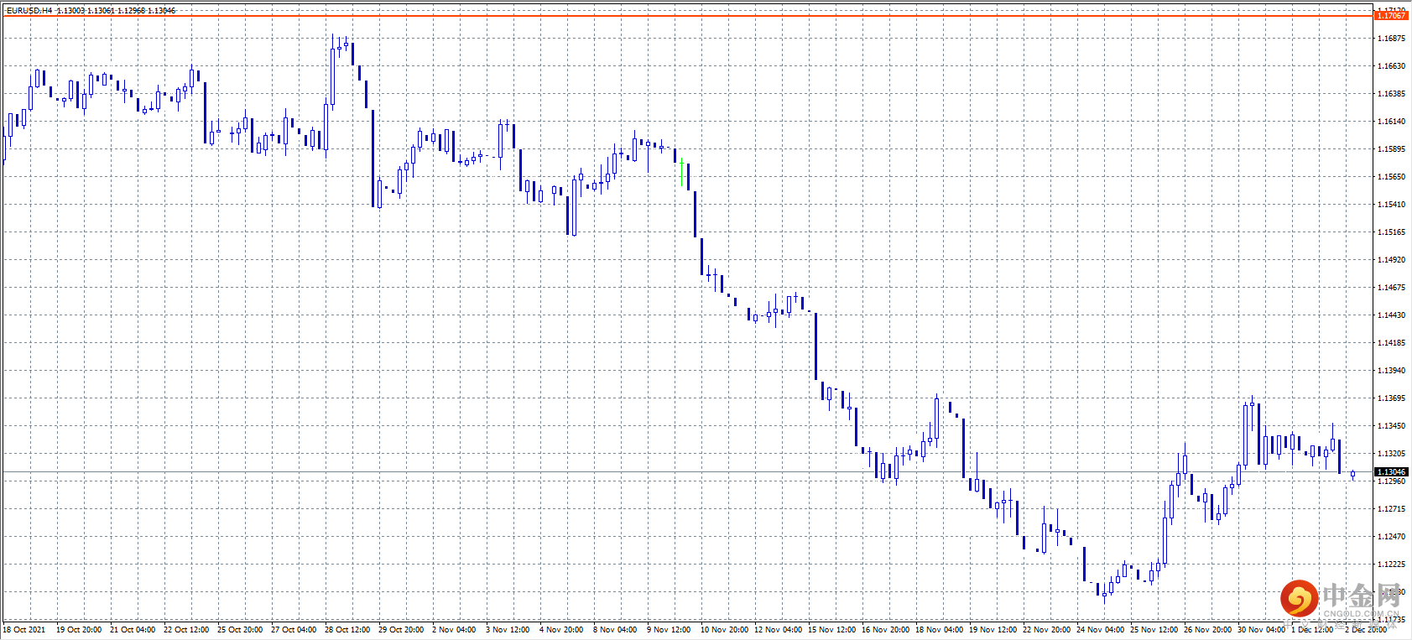
Task: Click the 29 Oct 20:00 time label
Action: (401, 630)
